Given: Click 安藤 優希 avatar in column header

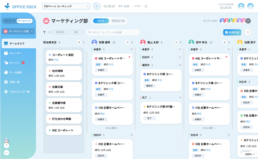Looking at the screenshot, I should coord(94,42).
